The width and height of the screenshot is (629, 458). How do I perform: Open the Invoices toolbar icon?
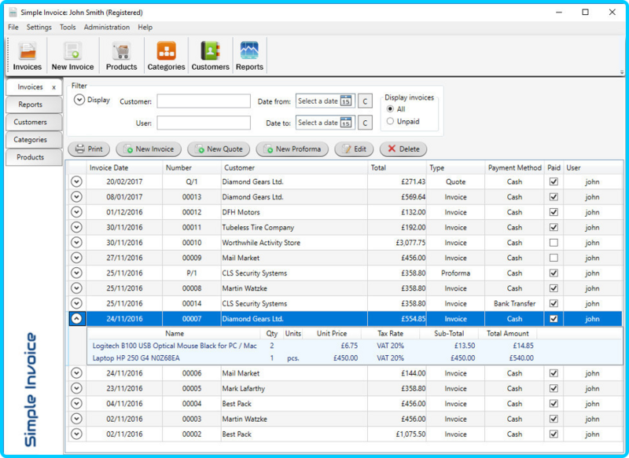pos(28,56)
